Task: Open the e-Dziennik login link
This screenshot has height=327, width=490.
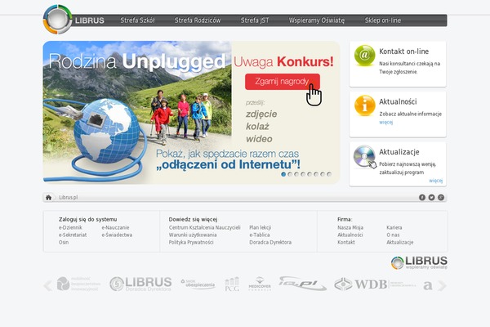Action: pos(70,227)
